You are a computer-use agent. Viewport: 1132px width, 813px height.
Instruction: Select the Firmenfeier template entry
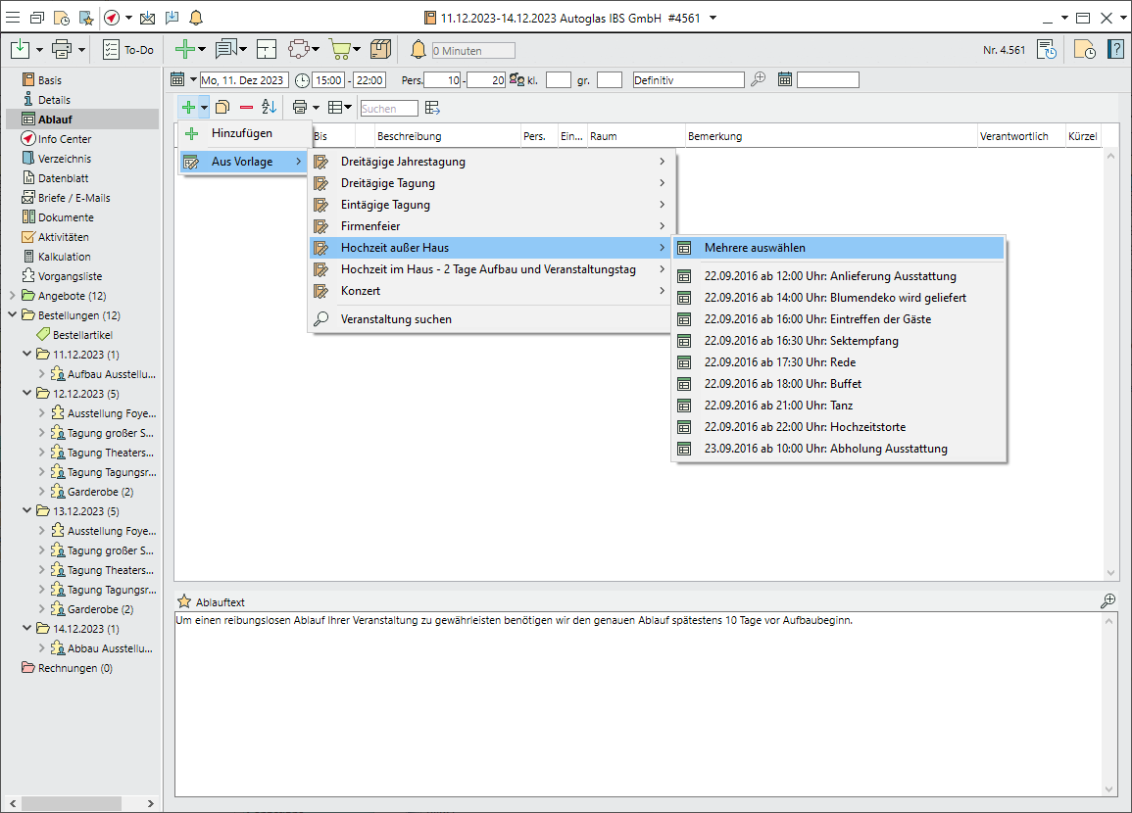370,226
